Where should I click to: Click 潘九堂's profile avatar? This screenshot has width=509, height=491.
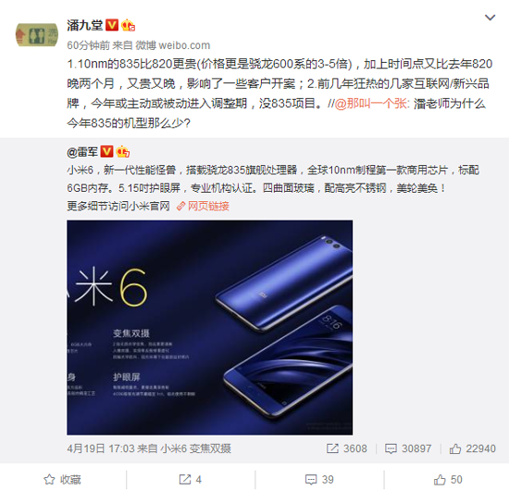click(37, 35)
